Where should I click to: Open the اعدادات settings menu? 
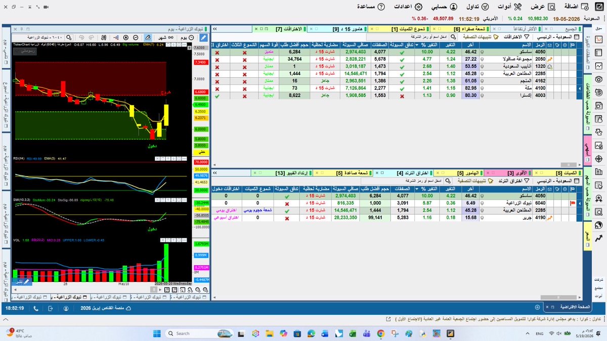[408, 7]
